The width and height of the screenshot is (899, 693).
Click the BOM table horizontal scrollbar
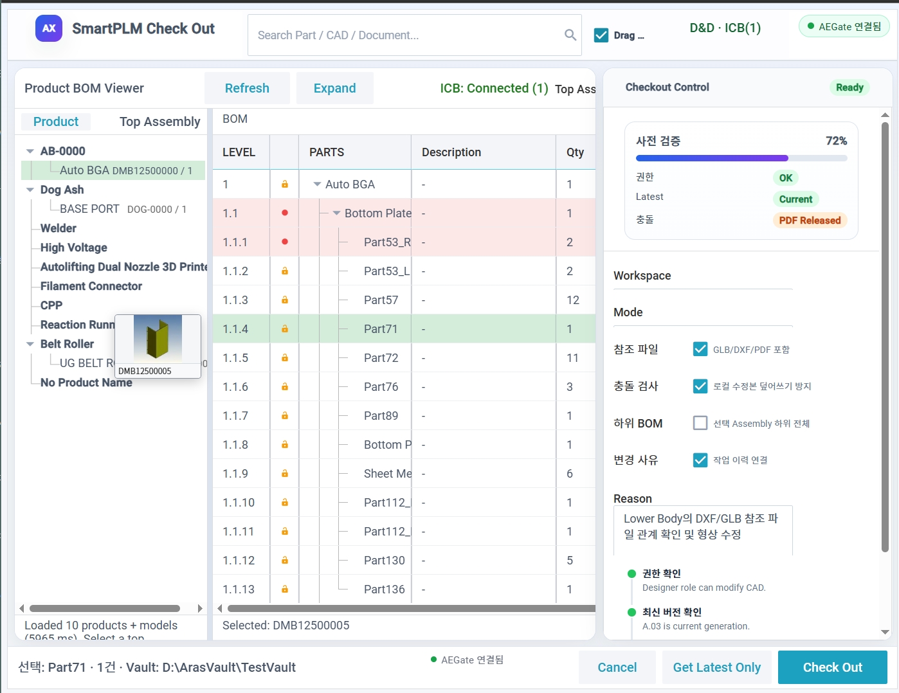click(412, 608)
